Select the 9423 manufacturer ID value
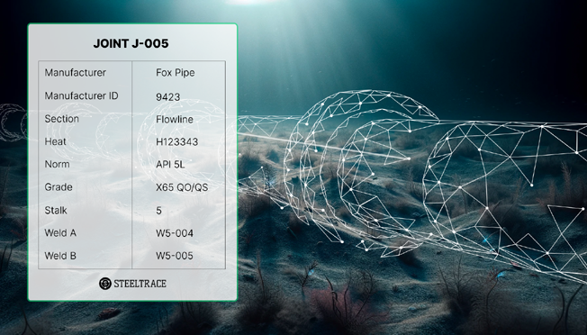 168,97
